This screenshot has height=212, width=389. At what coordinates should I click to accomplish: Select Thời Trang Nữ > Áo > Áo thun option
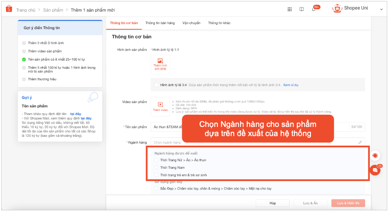156,160
